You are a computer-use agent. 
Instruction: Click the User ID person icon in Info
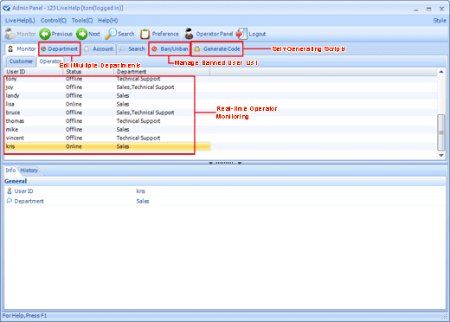click(10, 190)
